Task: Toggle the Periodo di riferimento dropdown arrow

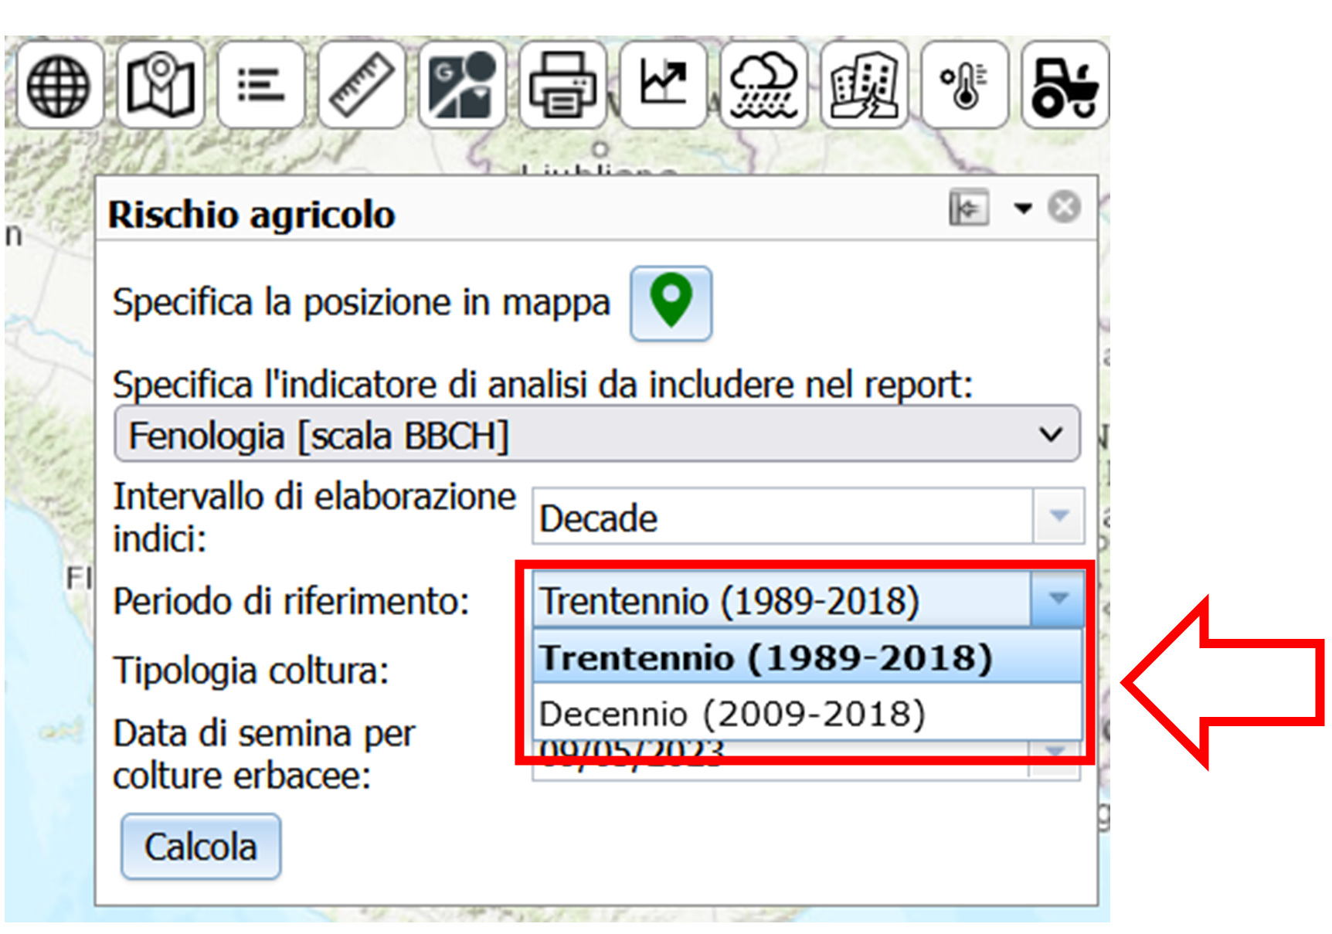Action: 1057,598
